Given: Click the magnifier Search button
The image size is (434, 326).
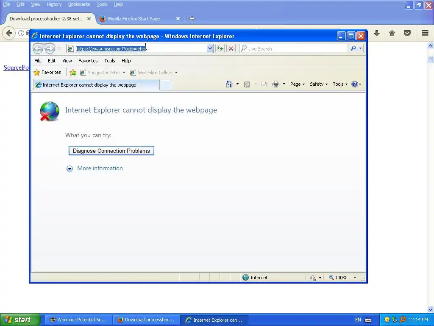Looking at the screenshot, I should pos(353,48).
